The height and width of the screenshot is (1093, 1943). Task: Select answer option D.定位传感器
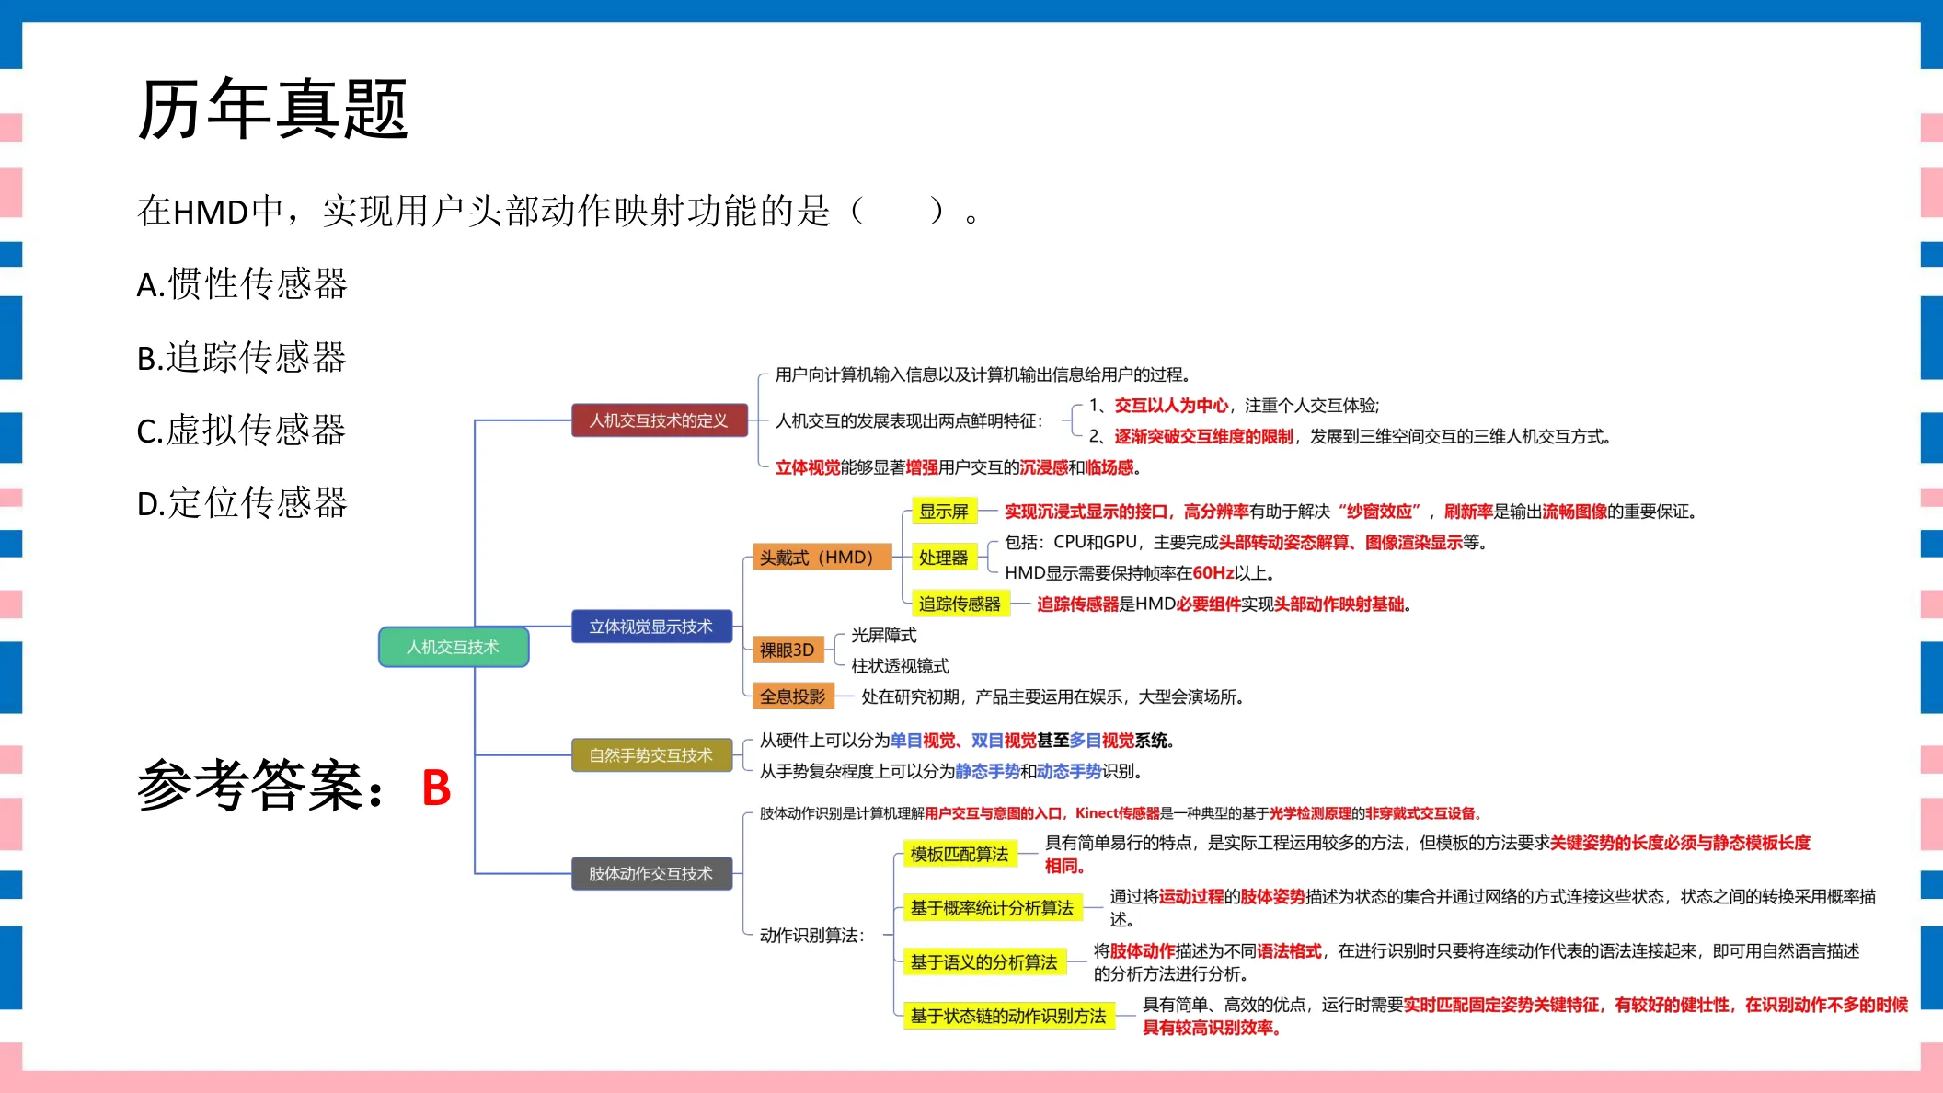click(x=242, y=503)
